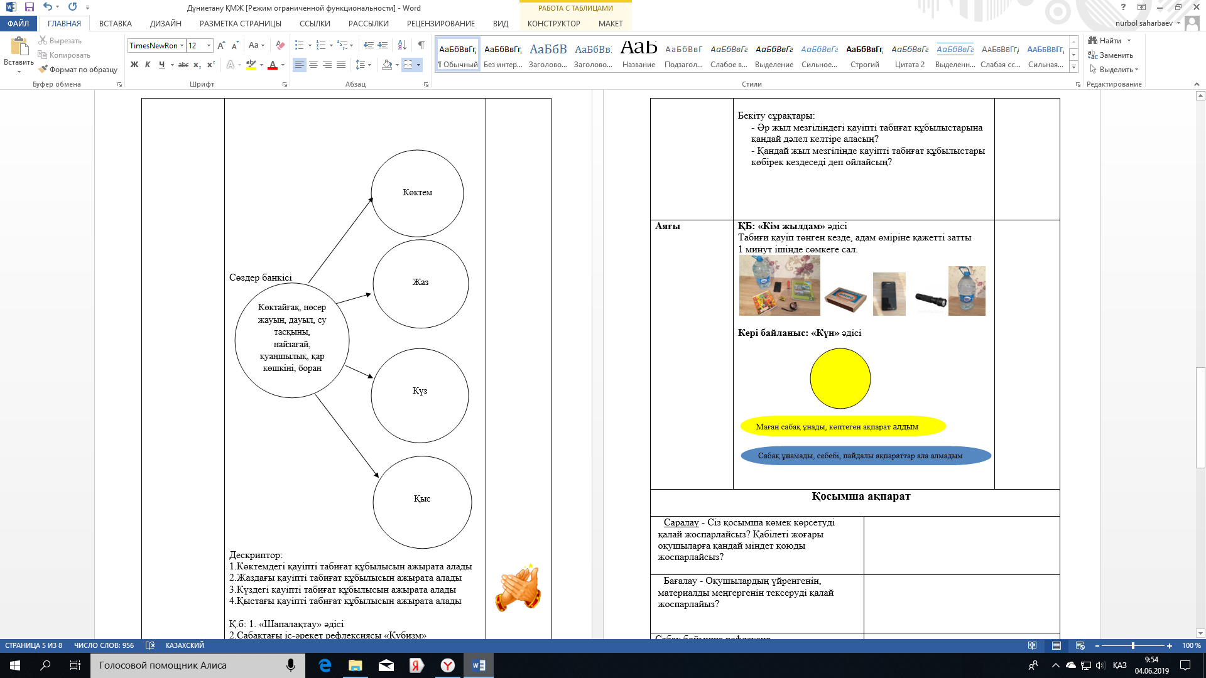The width and height of the screenshot is (1206, 678).
Task: Apply subscript formatting
Action: [x=197, y=65]
